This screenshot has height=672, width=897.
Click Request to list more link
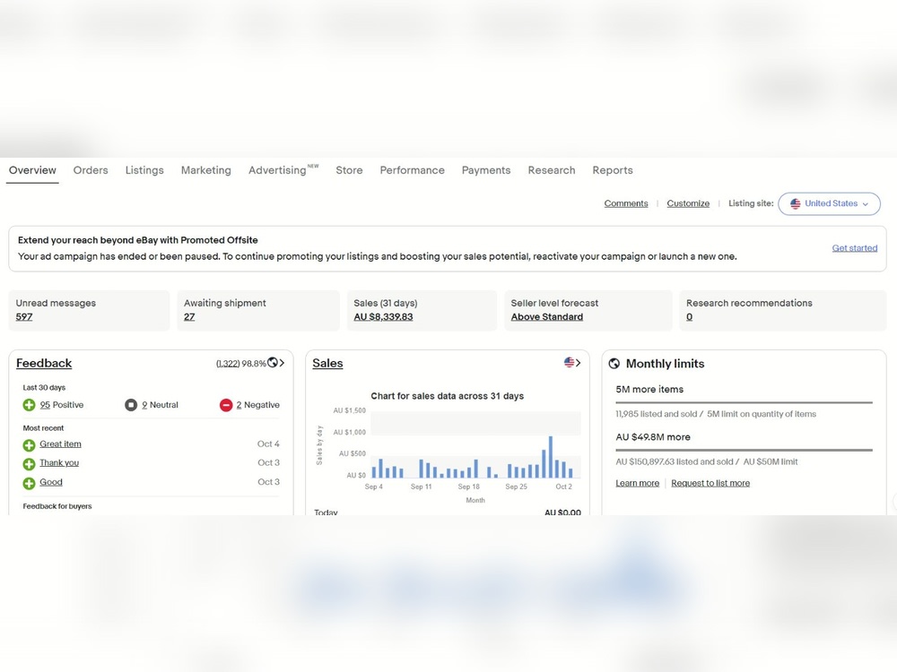[x=710, y=484]
